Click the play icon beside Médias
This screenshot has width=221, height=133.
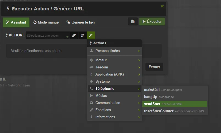click(x=91, y=96)
